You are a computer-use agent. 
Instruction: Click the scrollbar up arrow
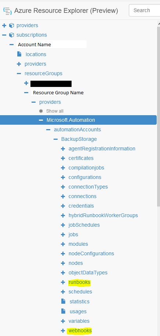pyautogui.click(x=159, y=23)
